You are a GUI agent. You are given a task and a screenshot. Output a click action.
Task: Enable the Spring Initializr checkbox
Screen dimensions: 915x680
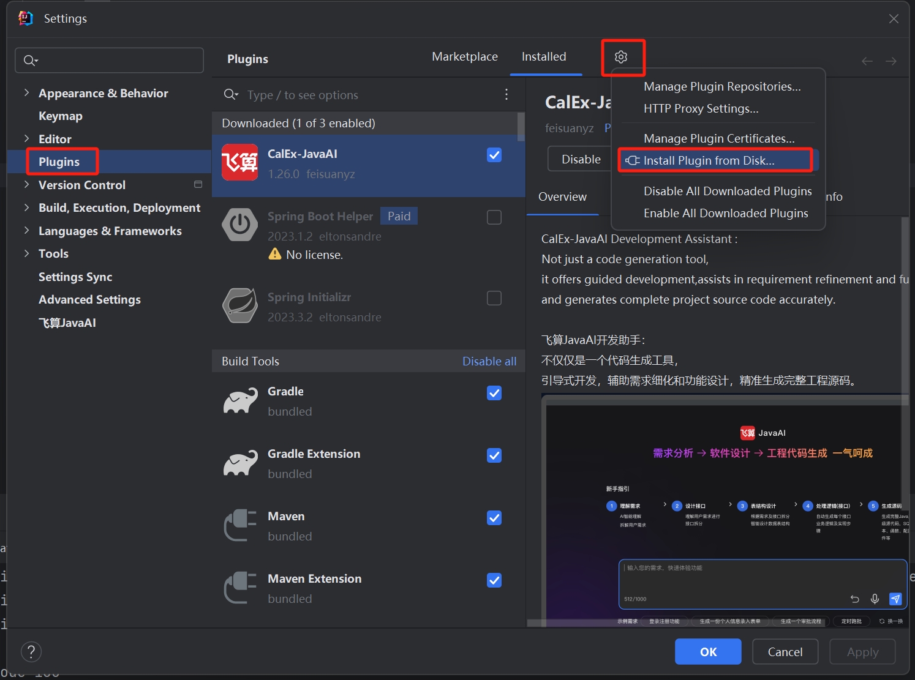click(494, 298)
